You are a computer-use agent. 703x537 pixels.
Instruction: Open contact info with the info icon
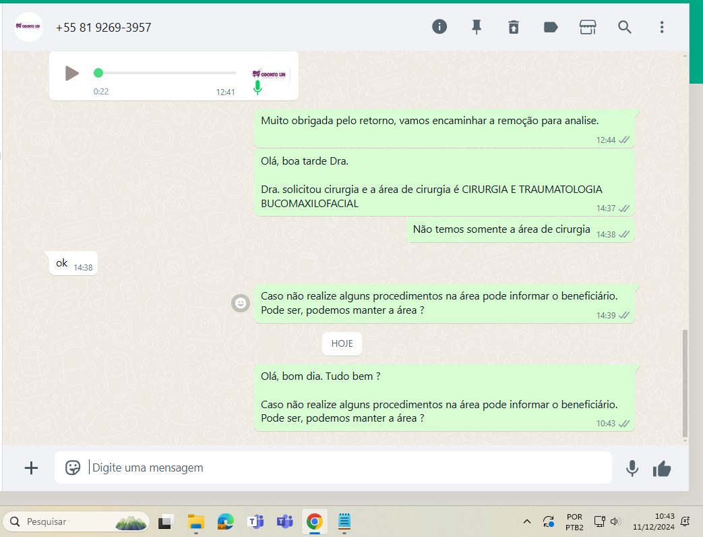(x=439, y=27)
